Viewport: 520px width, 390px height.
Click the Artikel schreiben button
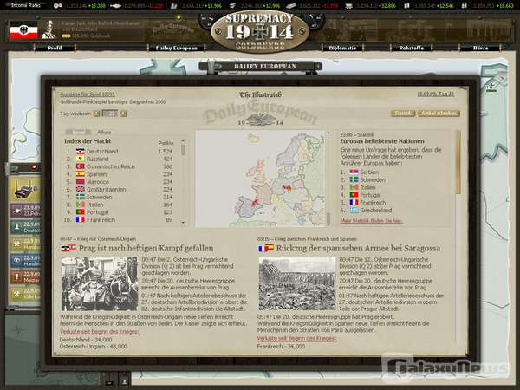point(439,114)
